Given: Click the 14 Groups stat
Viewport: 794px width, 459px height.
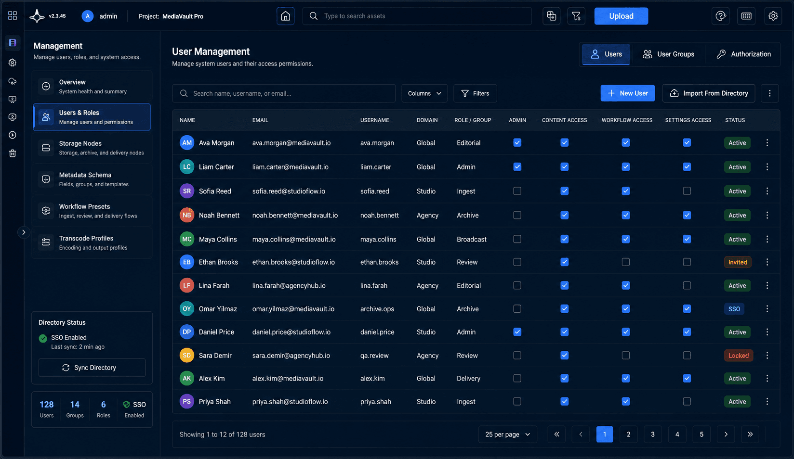Looking at the screenshot, I should [75, 409].
